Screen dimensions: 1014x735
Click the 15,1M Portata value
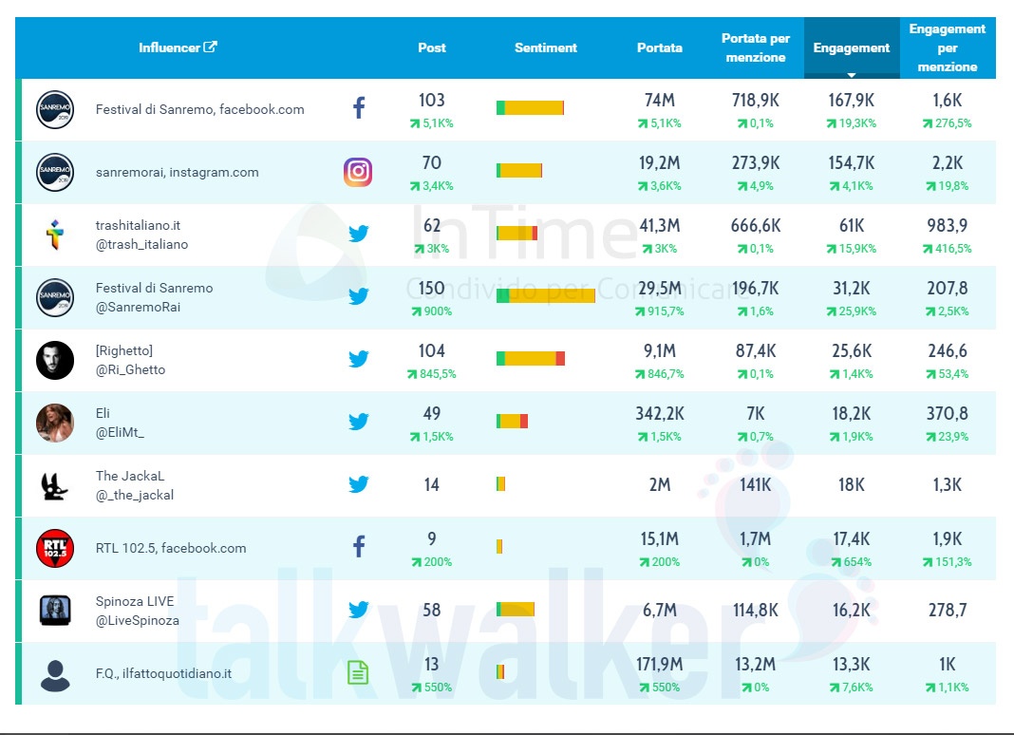click(660, 539)
